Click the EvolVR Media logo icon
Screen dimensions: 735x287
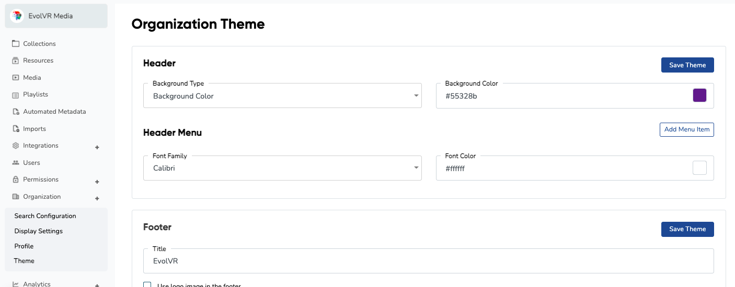click(17, 16)
